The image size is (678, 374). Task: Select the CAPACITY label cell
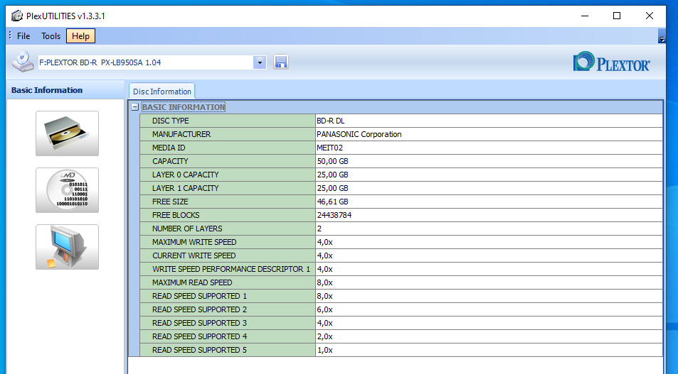[228, 161]
